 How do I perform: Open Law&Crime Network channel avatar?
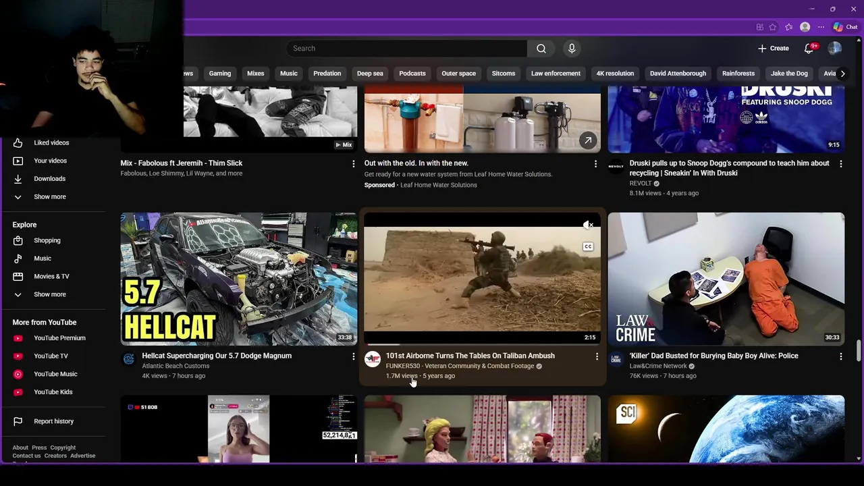(x=616, y=360)
